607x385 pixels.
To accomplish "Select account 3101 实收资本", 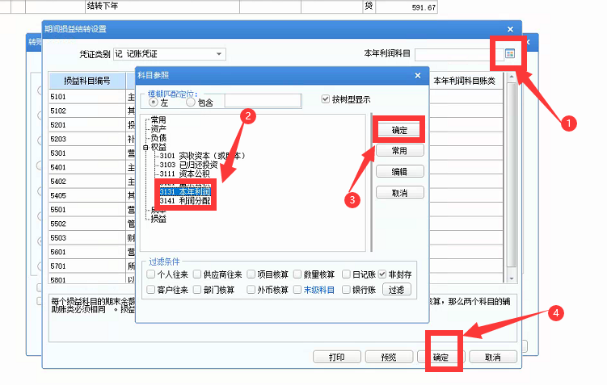I will tap(202, 156).
